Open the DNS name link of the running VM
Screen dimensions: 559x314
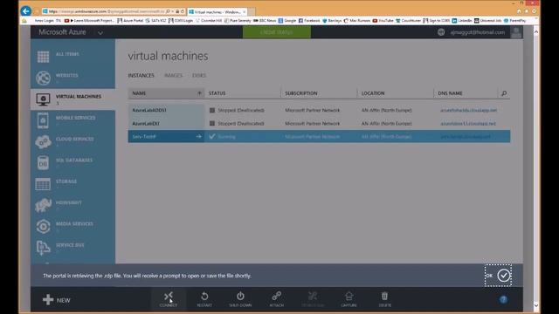click(x=466, y=137)
